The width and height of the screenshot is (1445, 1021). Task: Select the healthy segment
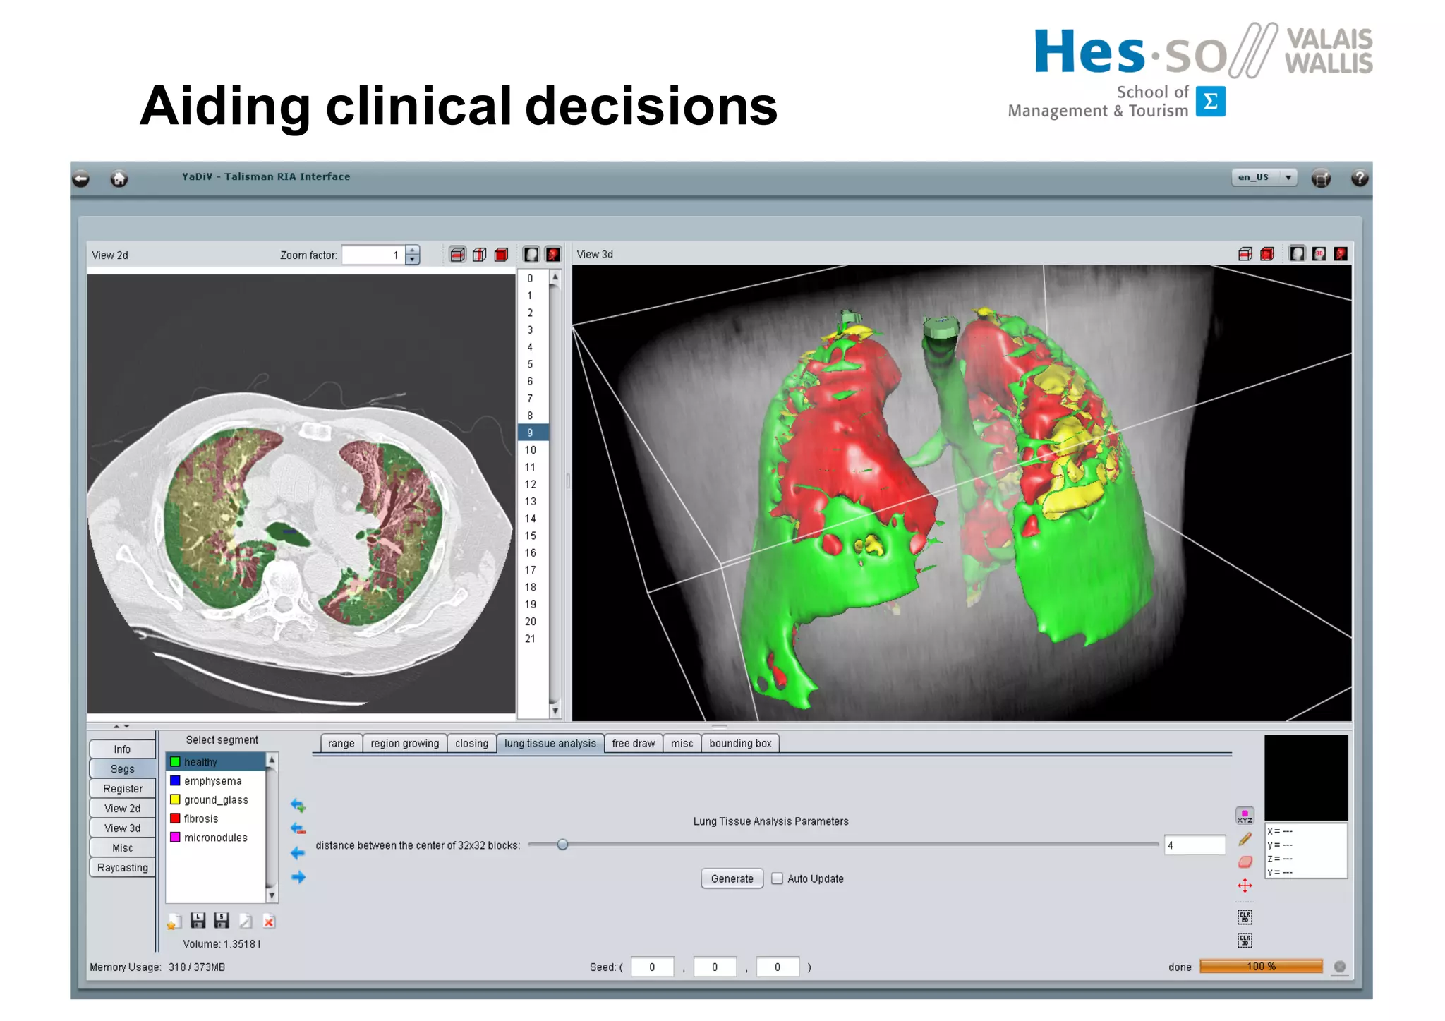[216, 762]
